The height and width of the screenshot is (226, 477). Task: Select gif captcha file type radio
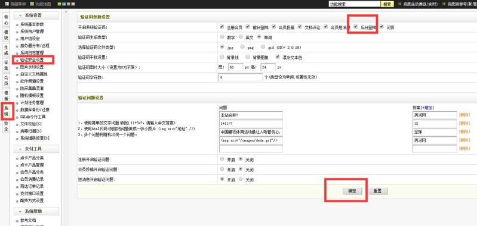tap(263, 47)
